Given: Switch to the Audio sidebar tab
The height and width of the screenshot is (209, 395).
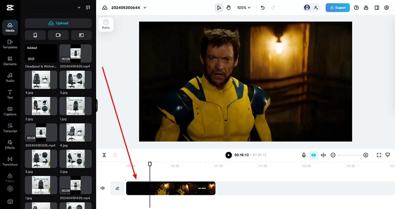Looking at the screenshot, I should click(10, 77).
